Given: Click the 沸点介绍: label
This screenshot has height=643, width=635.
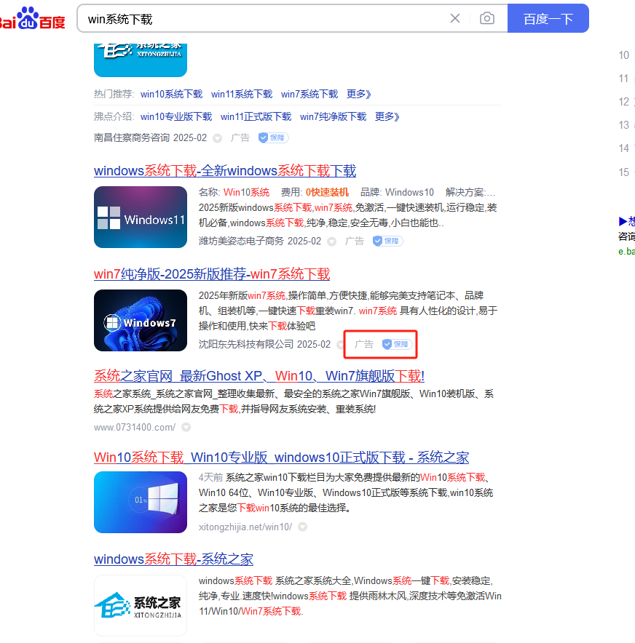Looking at the screenshot, I should click(114, 117).
